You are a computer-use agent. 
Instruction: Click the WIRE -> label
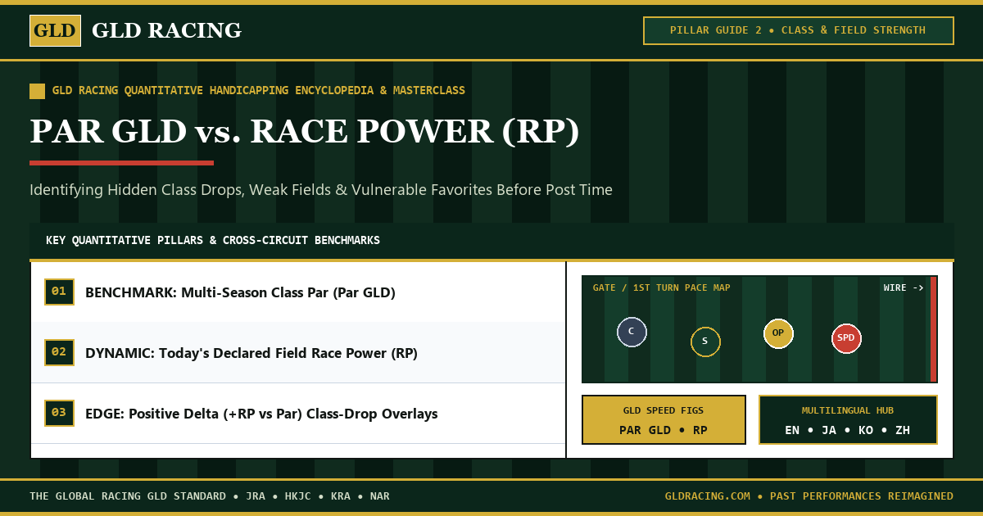point(904,287)
